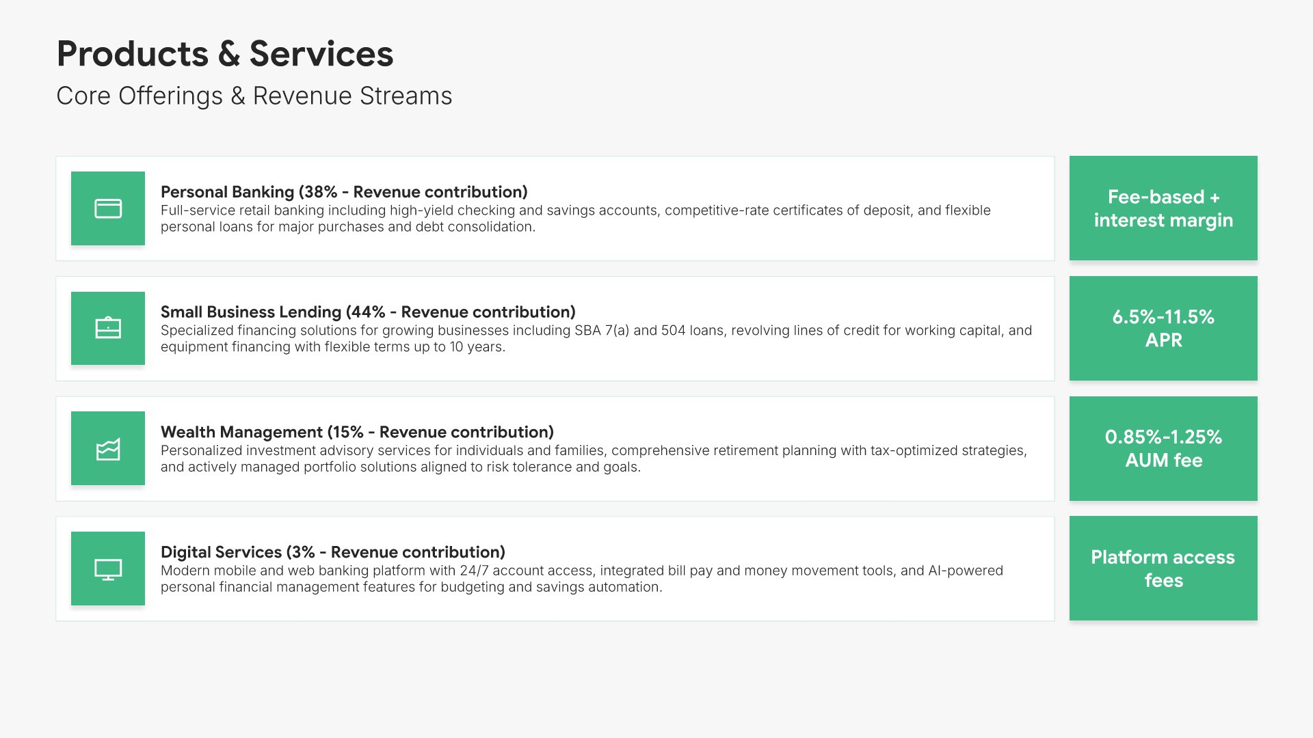Click the '0.85%-1.25% AUM fee' box
The image size is (1313, 738).
coord(1163,449)
